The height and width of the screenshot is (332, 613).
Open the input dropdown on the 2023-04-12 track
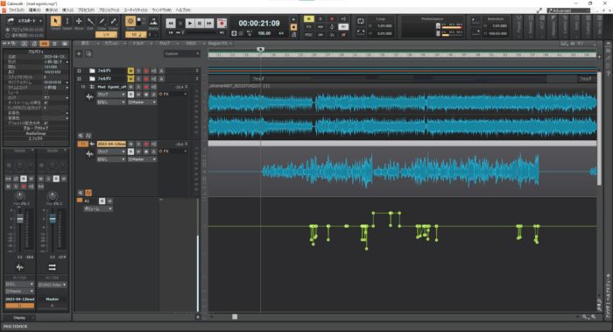tap(111, 159)
